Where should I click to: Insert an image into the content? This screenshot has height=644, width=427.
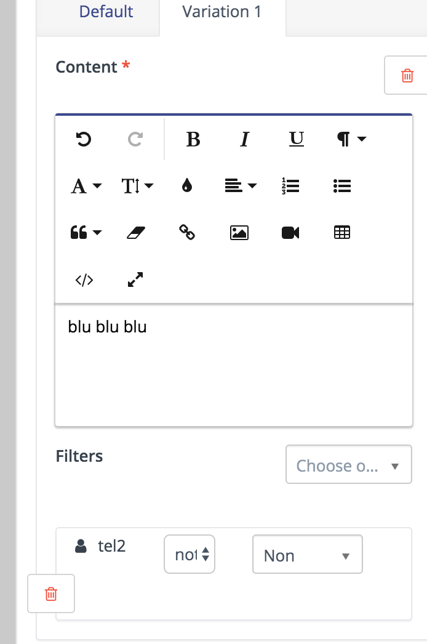click(x=239, y=233)
